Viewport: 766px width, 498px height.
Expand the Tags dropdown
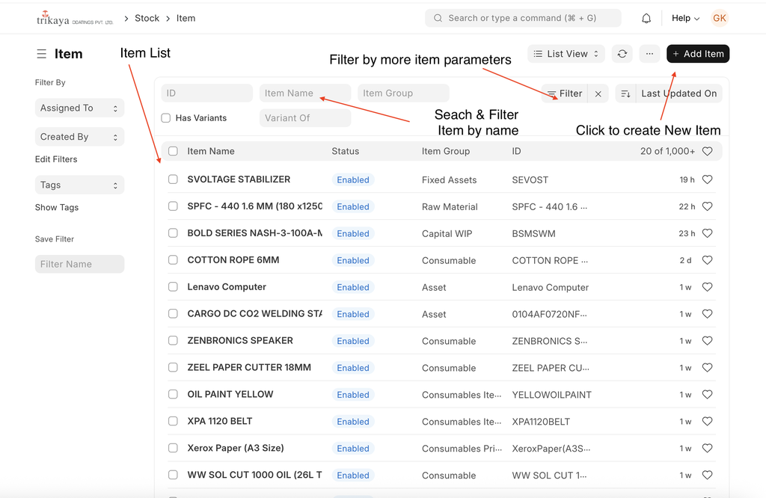79,185
